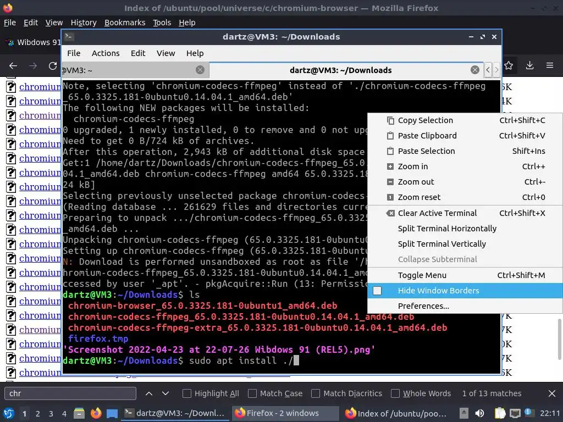
Task: Open Firefox Tools menu
Action: click(162, 23)
